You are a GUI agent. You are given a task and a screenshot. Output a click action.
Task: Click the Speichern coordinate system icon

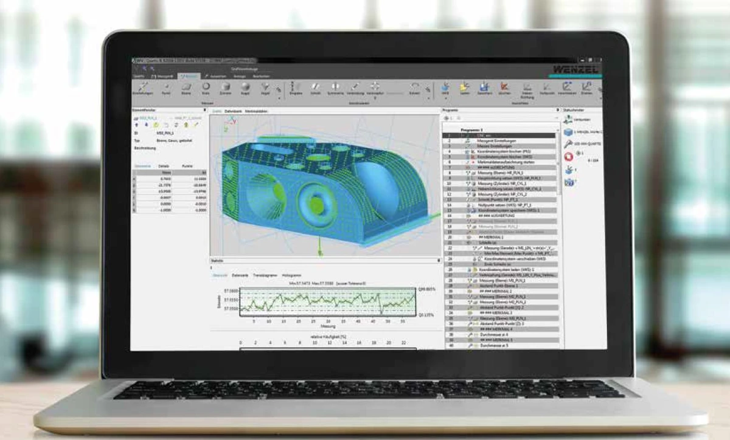coord(484,89)
